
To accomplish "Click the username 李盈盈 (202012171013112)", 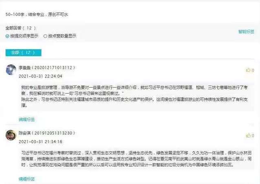I will tap(47, 68).
